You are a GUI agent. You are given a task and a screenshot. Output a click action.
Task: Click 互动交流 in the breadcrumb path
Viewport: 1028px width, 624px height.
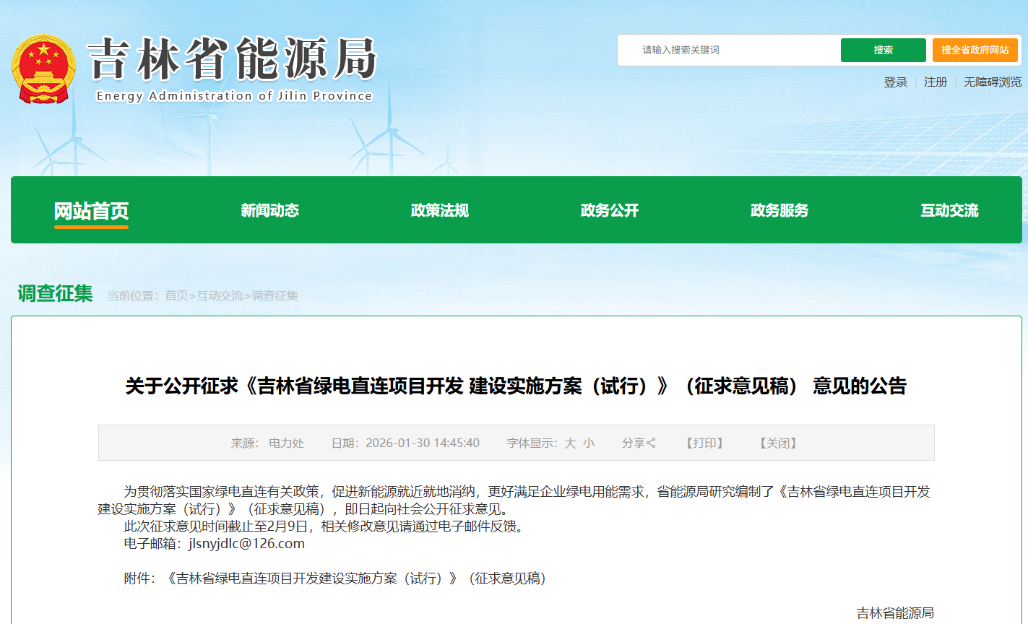point(220,295)
